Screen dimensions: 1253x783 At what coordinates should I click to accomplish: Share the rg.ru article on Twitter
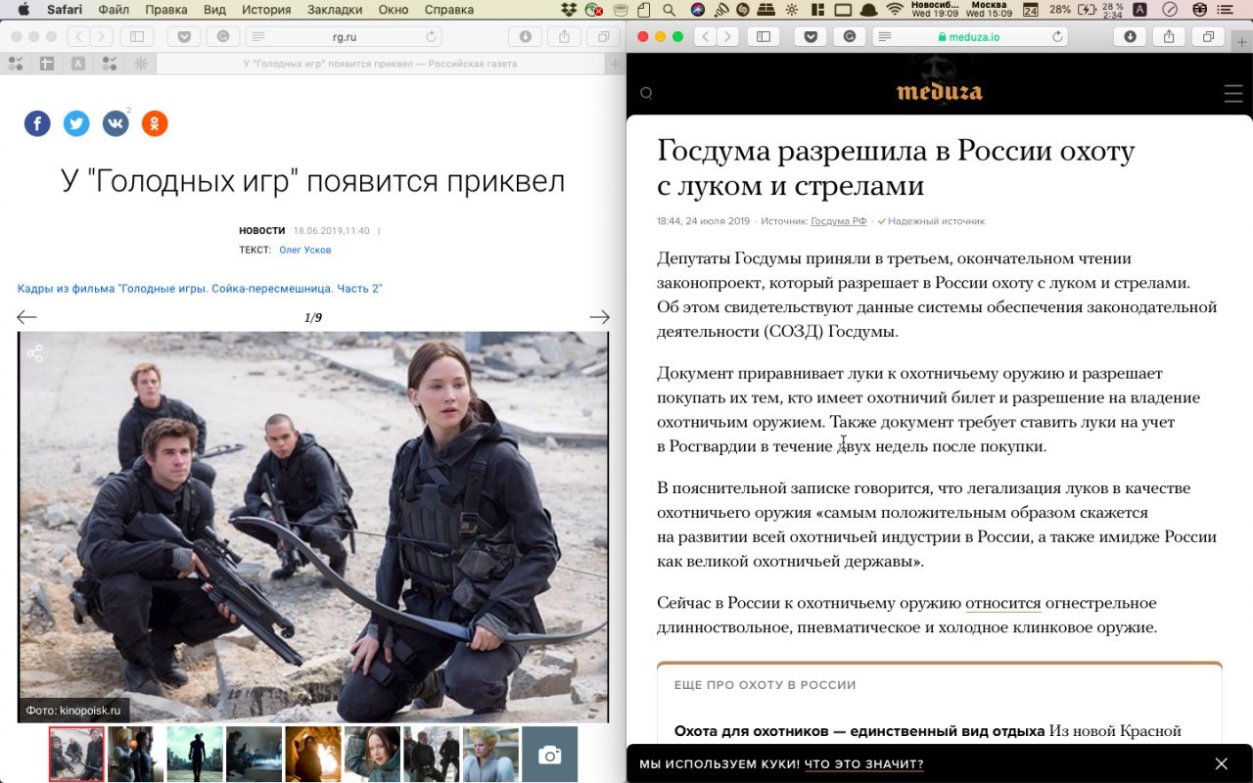click(x=76, y=123)
